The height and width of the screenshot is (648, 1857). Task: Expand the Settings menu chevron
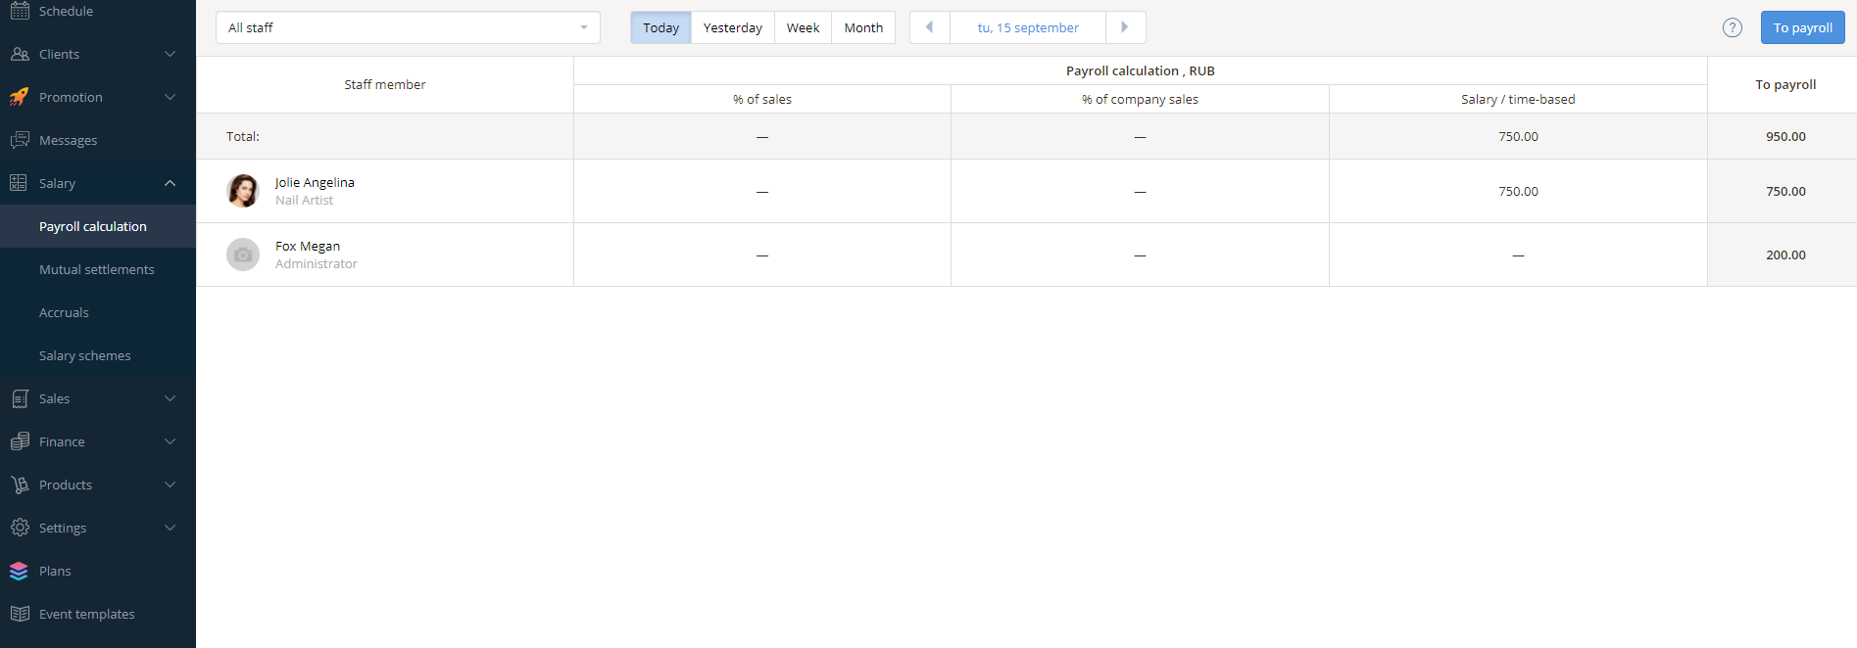tap(171, 528)
